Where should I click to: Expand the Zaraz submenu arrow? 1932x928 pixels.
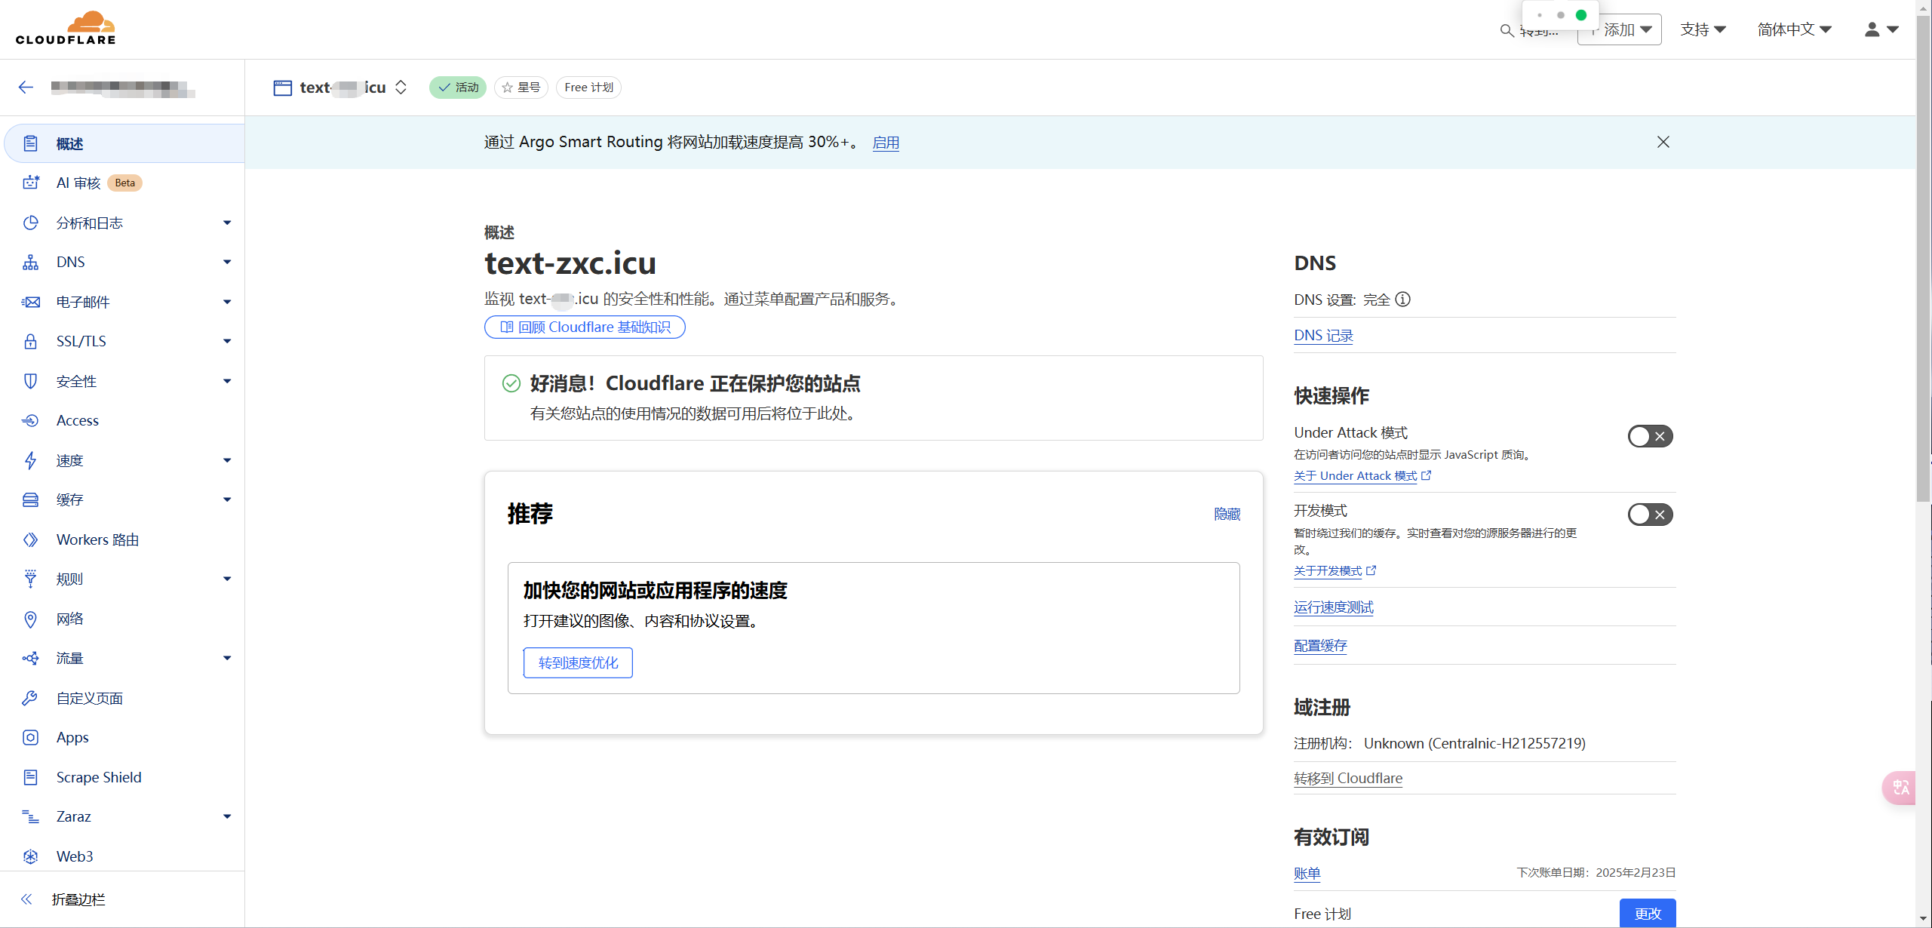click(x=226, y=816)
